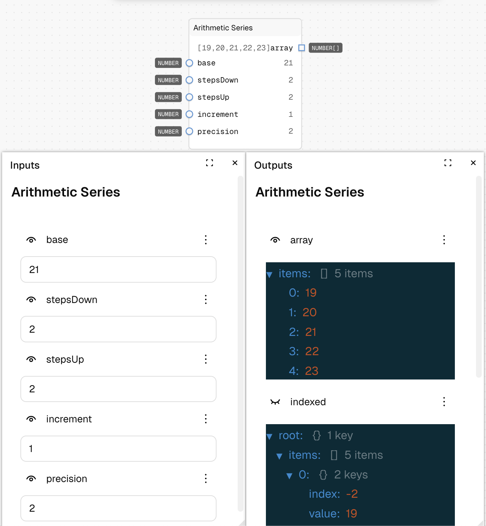This screenshot has width=486, height=526.
Task: Toggle visibility of the stepsUp input
Action: [31, 359]
